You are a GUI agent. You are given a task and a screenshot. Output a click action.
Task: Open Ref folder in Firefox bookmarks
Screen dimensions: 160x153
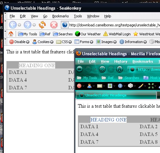tap(107, 78)
